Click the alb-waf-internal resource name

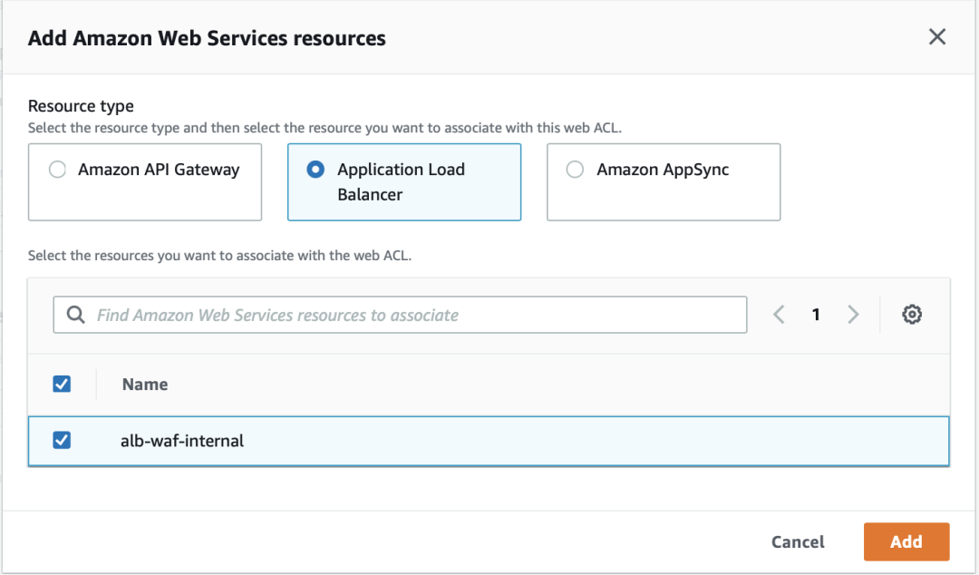click(182, 441)
